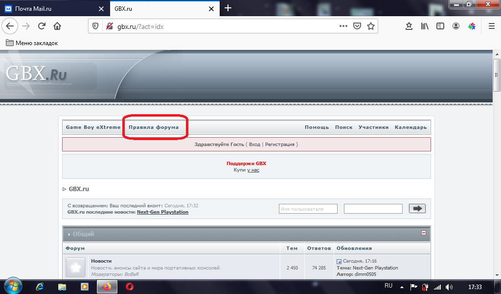Open the Поиск page

[344, 127]
